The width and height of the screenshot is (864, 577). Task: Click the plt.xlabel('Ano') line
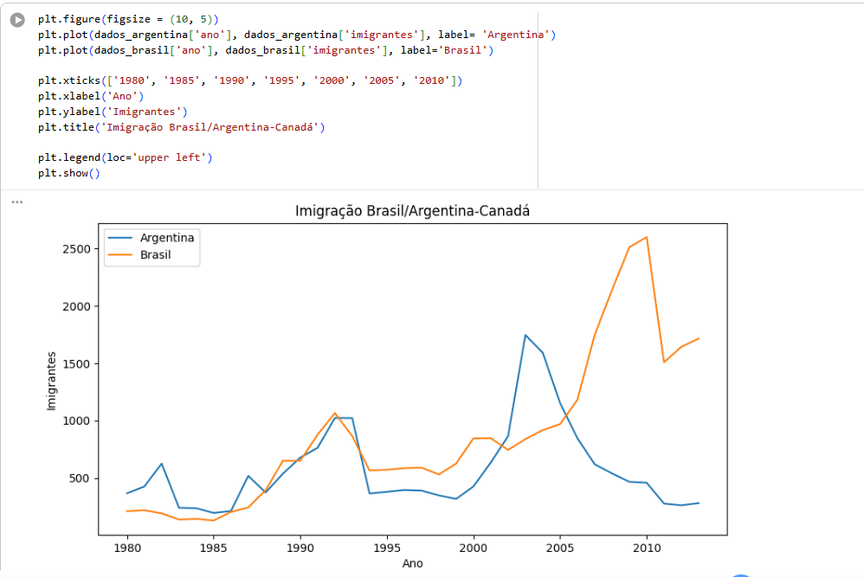point(91,96)
